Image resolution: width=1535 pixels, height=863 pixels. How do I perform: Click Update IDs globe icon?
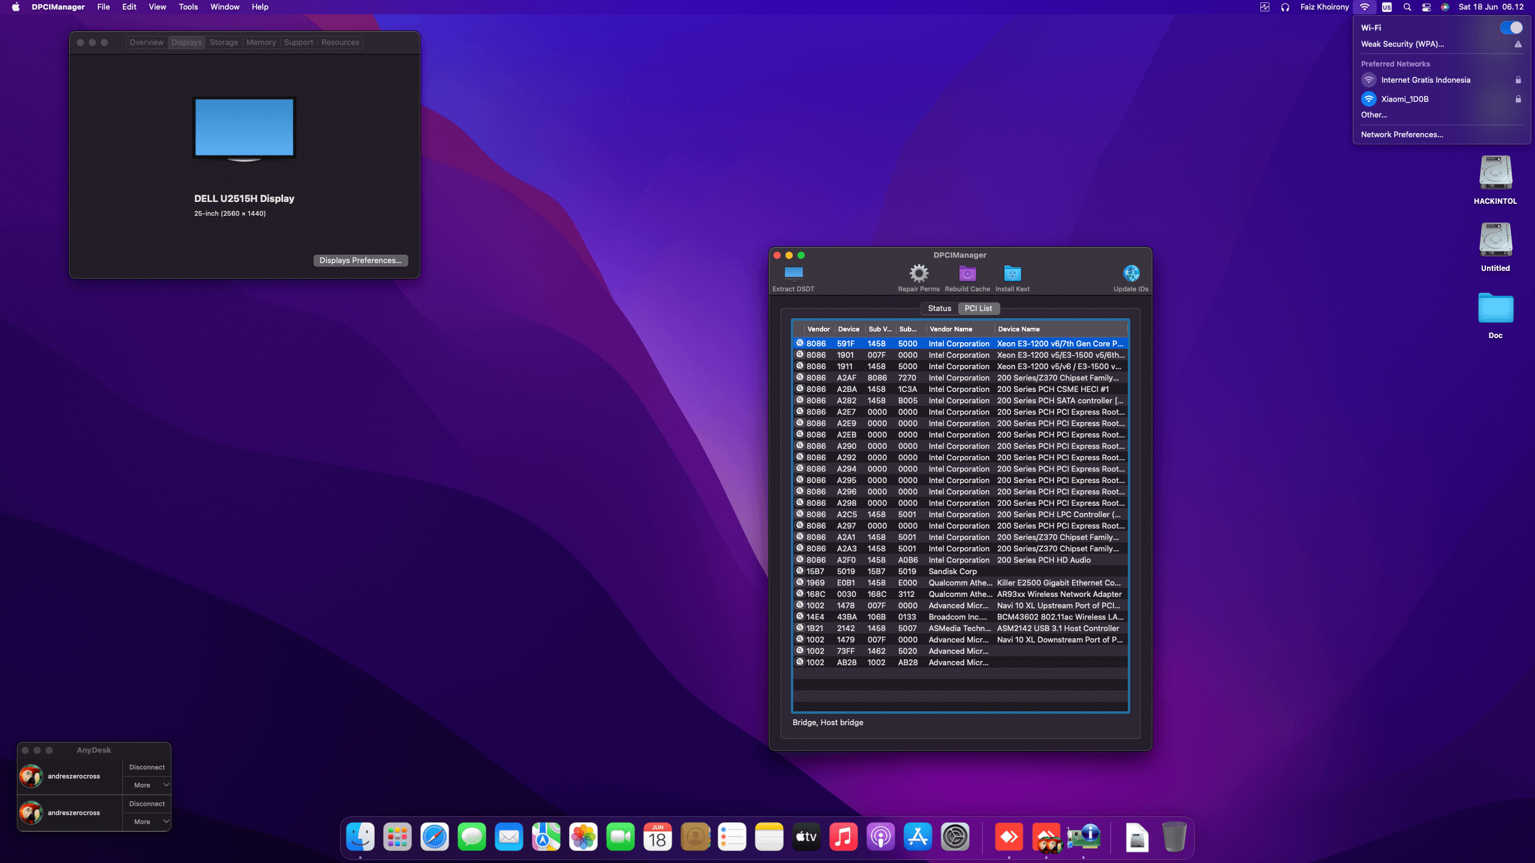[1131, 274]
